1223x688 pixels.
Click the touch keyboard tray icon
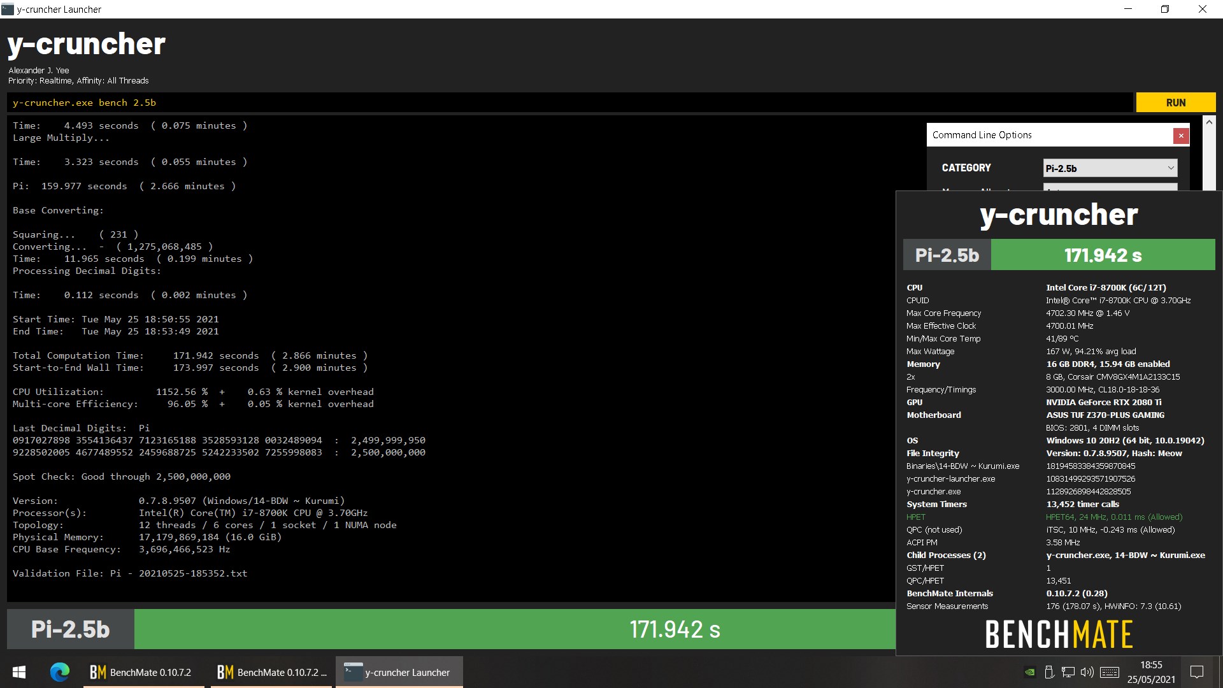1110,672
